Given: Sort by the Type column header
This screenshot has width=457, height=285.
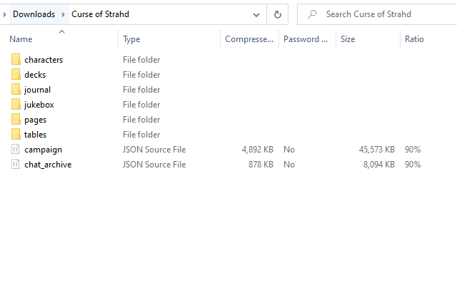Looking at the screenshot, I should tap(131, 39).
